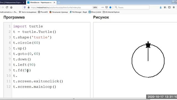Toggle the sidebar view icon
The image size is (177, 100).
pyautogui.click(x=169, y=7)
